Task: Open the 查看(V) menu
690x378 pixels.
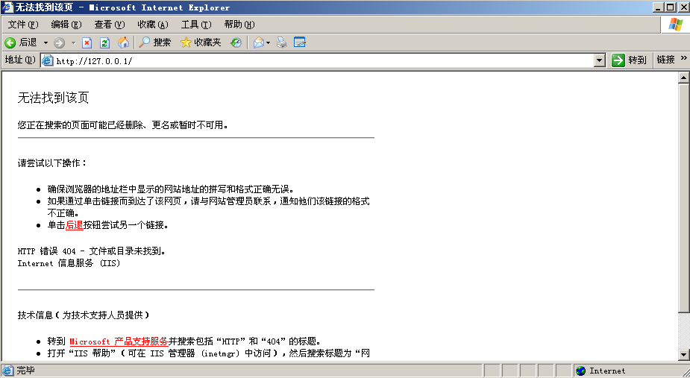Action: (x=110, y=25)
